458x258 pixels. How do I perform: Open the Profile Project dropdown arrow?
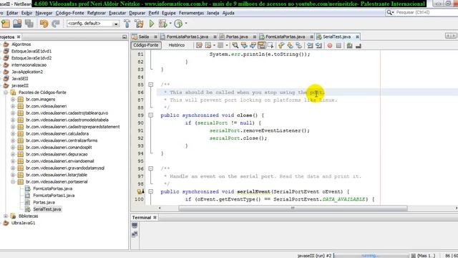[186, 24]
